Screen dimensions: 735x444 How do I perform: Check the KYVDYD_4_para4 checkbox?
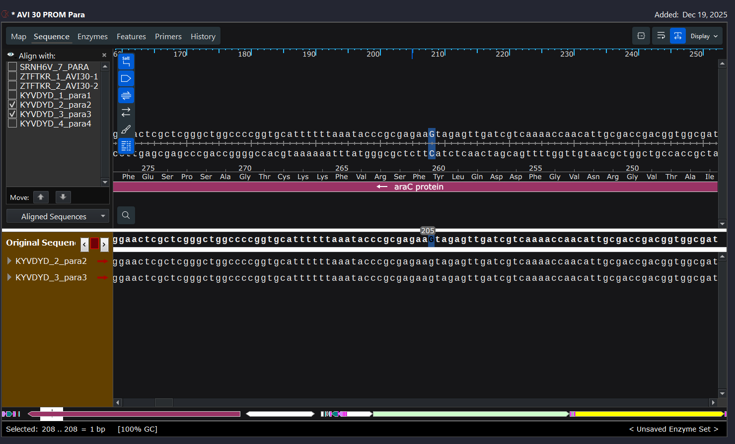tap(13, 124)
